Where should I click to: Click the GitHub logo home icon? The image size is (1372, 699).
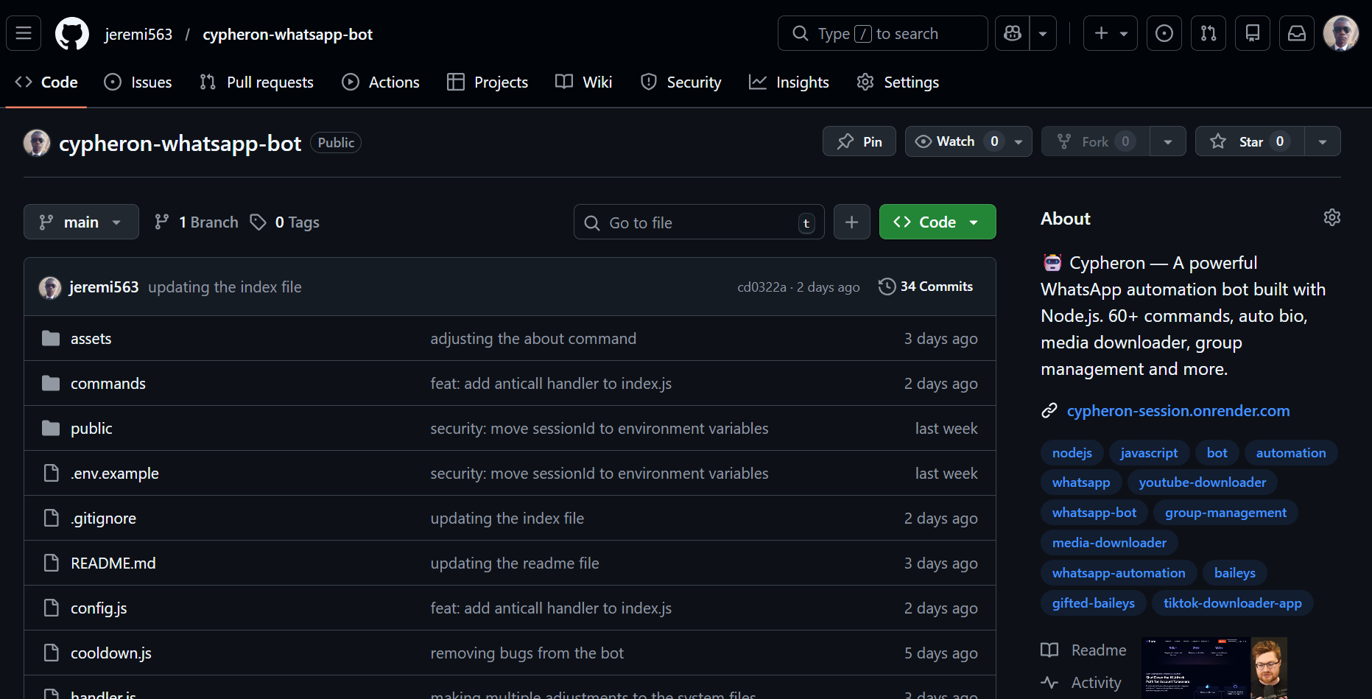pos(72,34)
